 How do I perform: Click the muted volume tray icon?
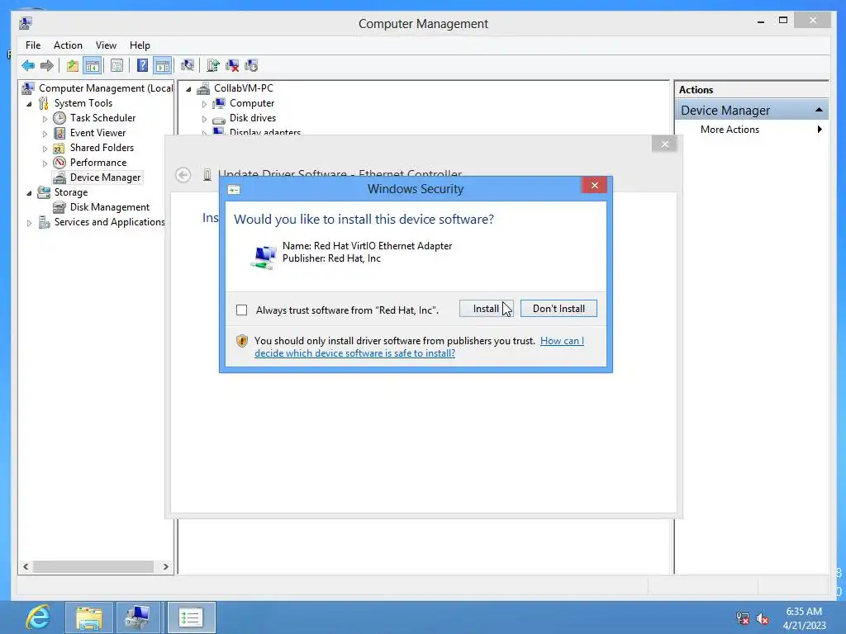(x=763, y=618)
